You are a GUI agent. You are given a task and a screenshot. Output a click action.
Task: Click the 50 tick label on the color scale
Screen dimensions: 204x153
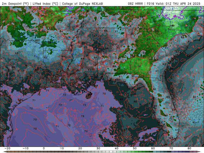click(135, 148)
